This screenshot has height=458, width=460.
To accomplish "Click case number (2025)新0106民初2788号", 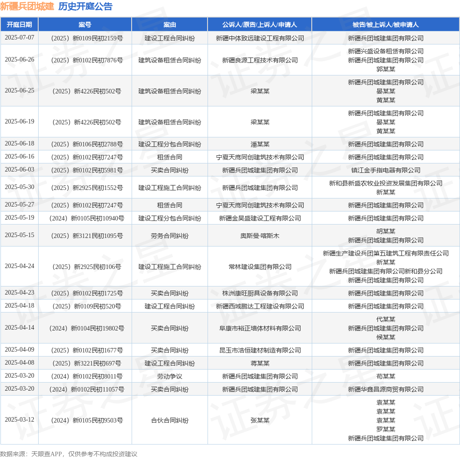I will [85, 144].
